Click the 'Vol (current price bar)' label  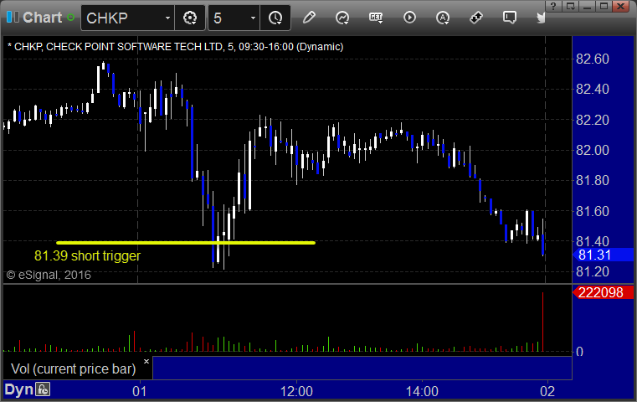73,368
